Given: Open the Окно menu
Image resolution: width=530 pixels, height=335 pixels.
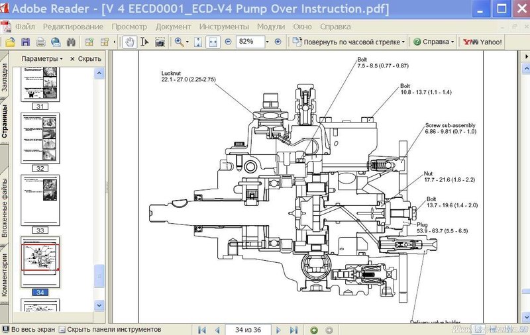Looking at the screenshot, I should tap(303, 26).
